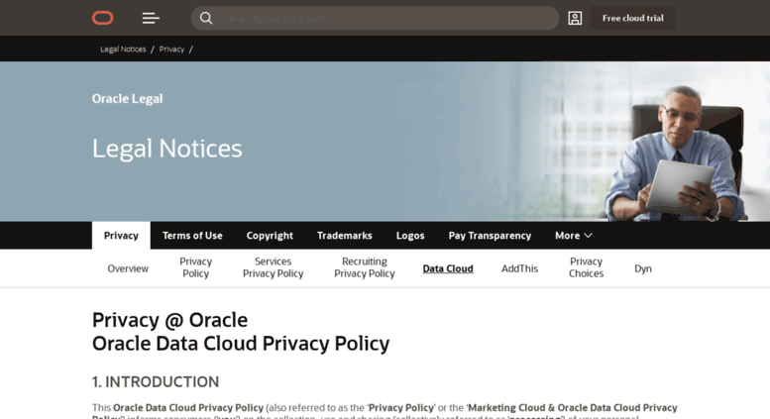The width and height of the screenshot is (770, 419).
Task: Click the Oracle logo icon
Action: 103,18
